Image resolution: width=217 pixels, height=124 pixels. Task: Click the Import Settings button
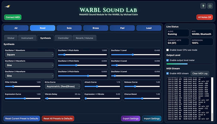pyautogui.click(x=152, y=118)
